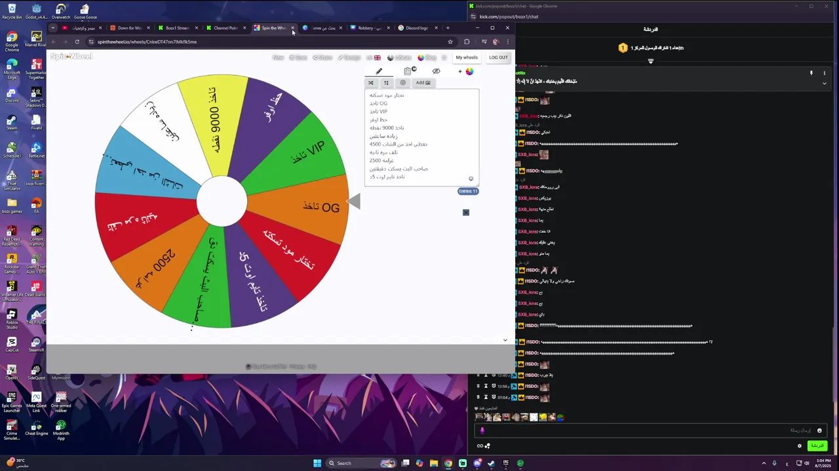This screenshot has height=471, width=839.
Task: Open Chrome extensions puzzle icon
Action: click(467, 42)
